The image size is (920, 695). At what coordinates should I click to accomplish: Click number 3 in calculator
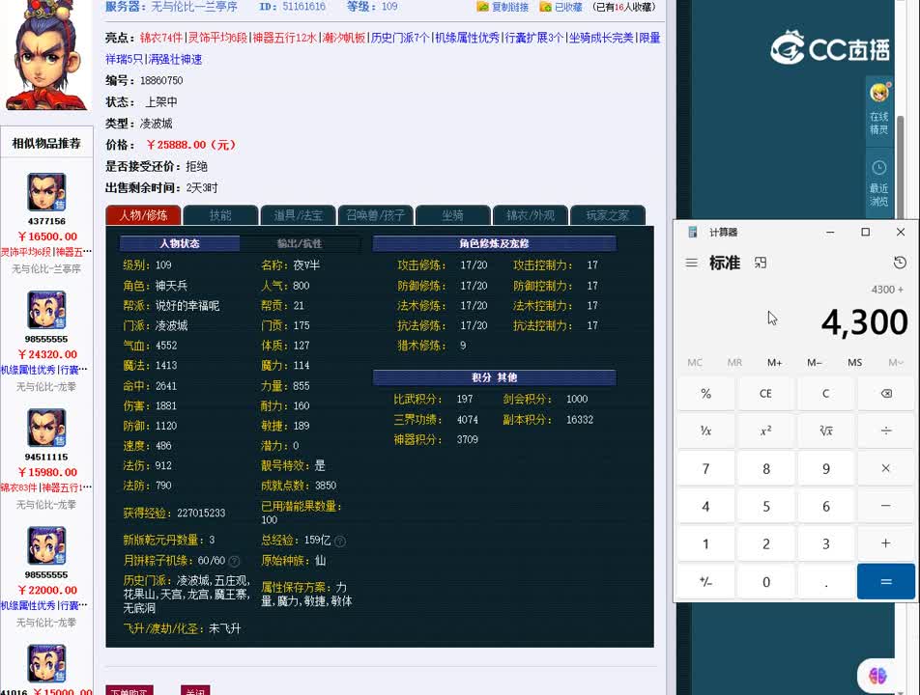click(825, 543)
